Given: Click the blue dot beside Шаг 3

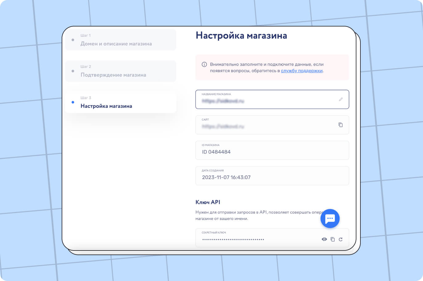Looking at the screenshot, I should click(73, 102).
